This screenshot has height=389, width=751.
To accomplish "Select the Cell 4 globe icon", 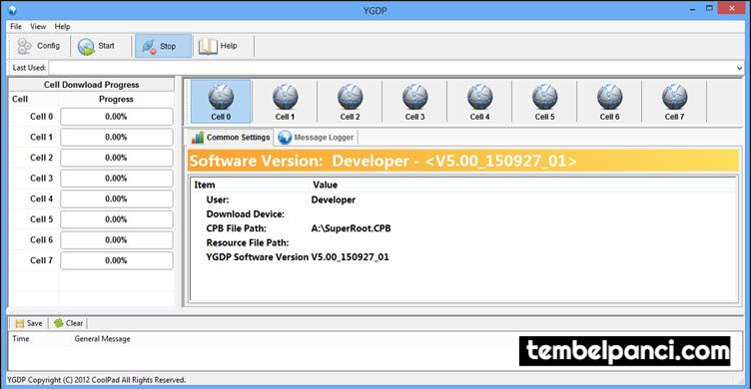I will 480,97.
